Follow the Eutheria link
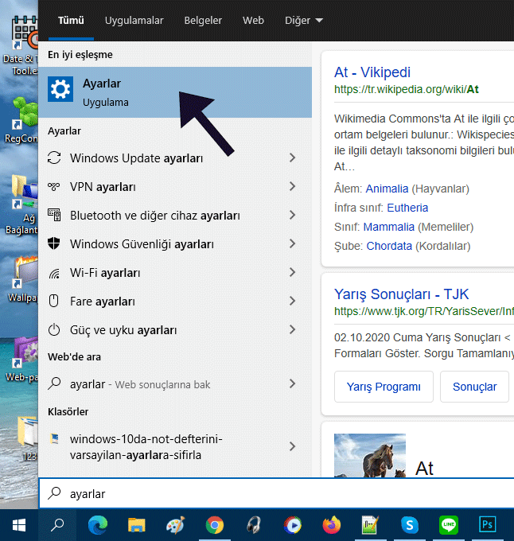 [x=407, y=208]
